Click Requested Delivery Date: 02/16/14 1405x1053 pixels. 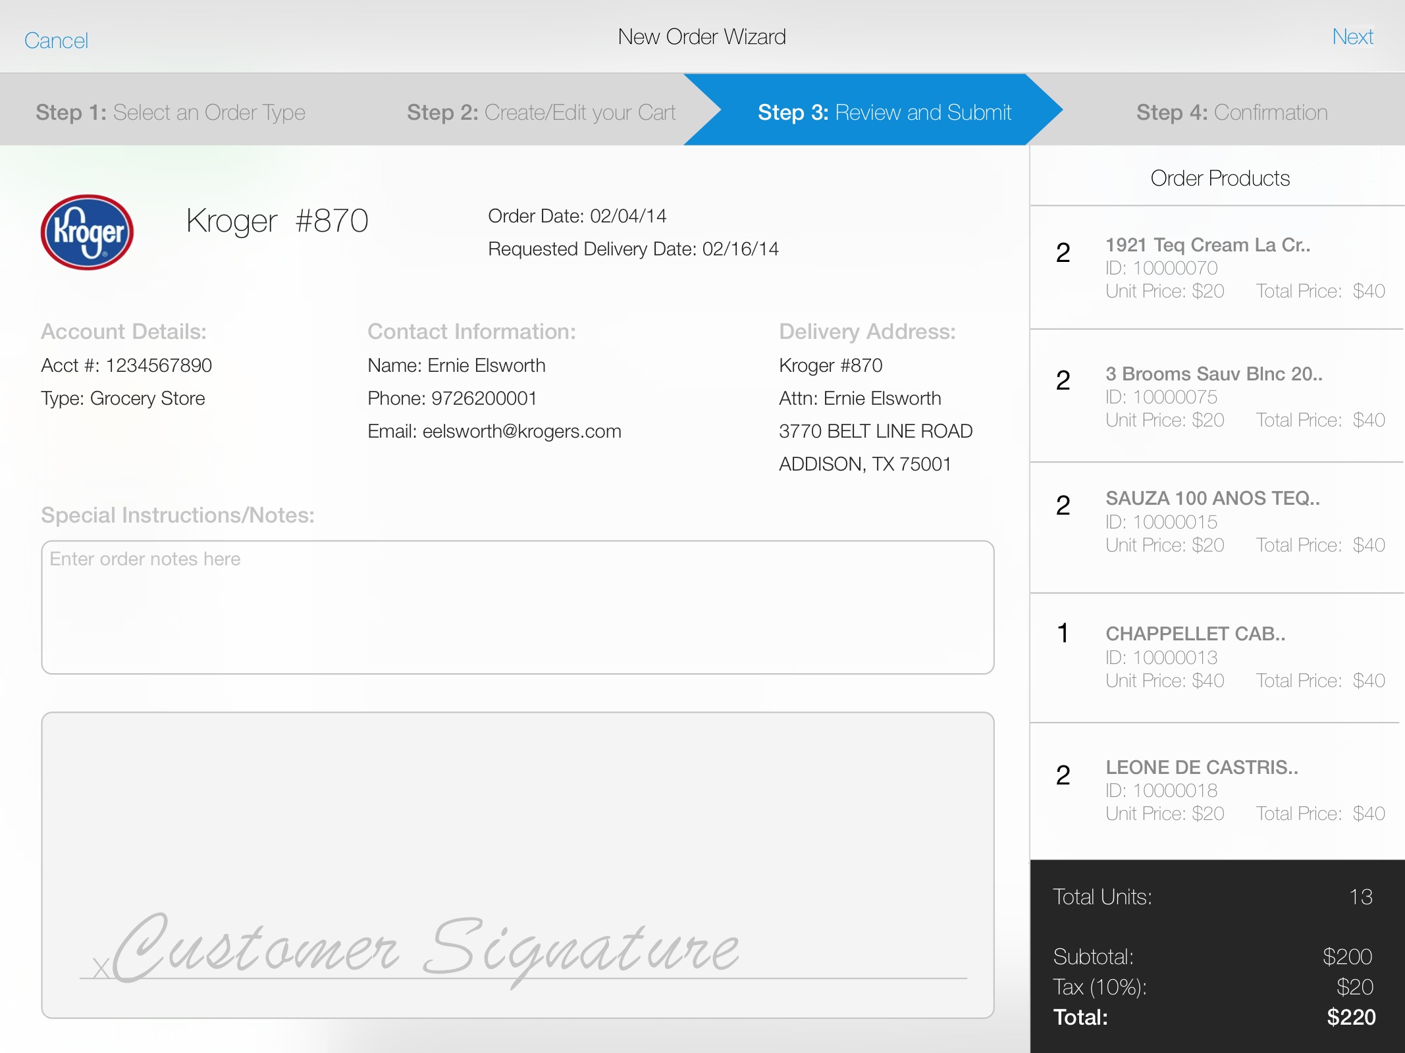tap(633, 249)
